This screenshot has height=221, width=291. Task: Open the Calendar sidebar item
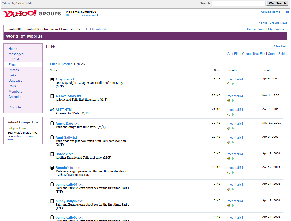click(x=15, y=97)
